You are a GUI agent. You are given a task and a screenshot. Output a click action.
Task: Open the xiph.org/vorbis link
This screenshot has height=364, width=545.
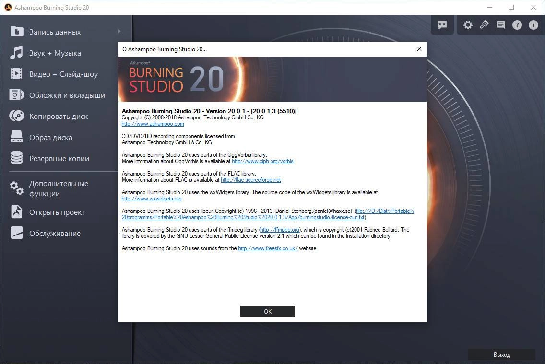pyautogui.click(x=262, y=161)
